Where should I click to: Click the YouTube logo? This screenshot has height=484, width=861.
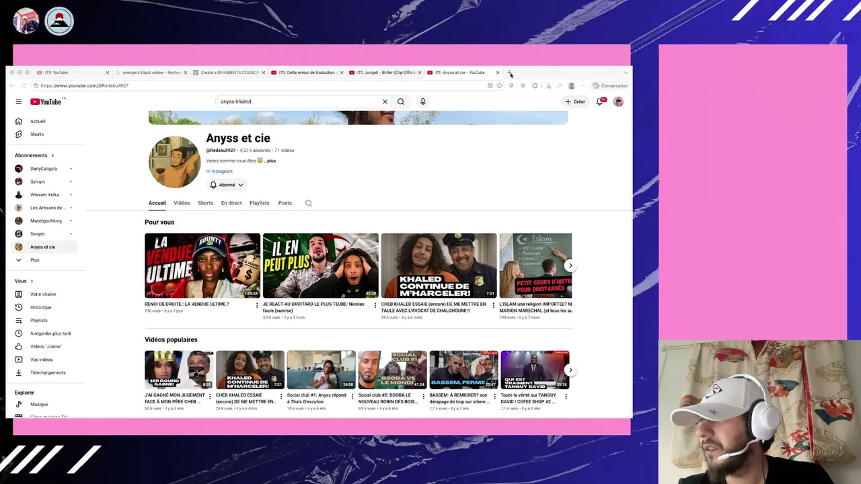click(46, 102)
